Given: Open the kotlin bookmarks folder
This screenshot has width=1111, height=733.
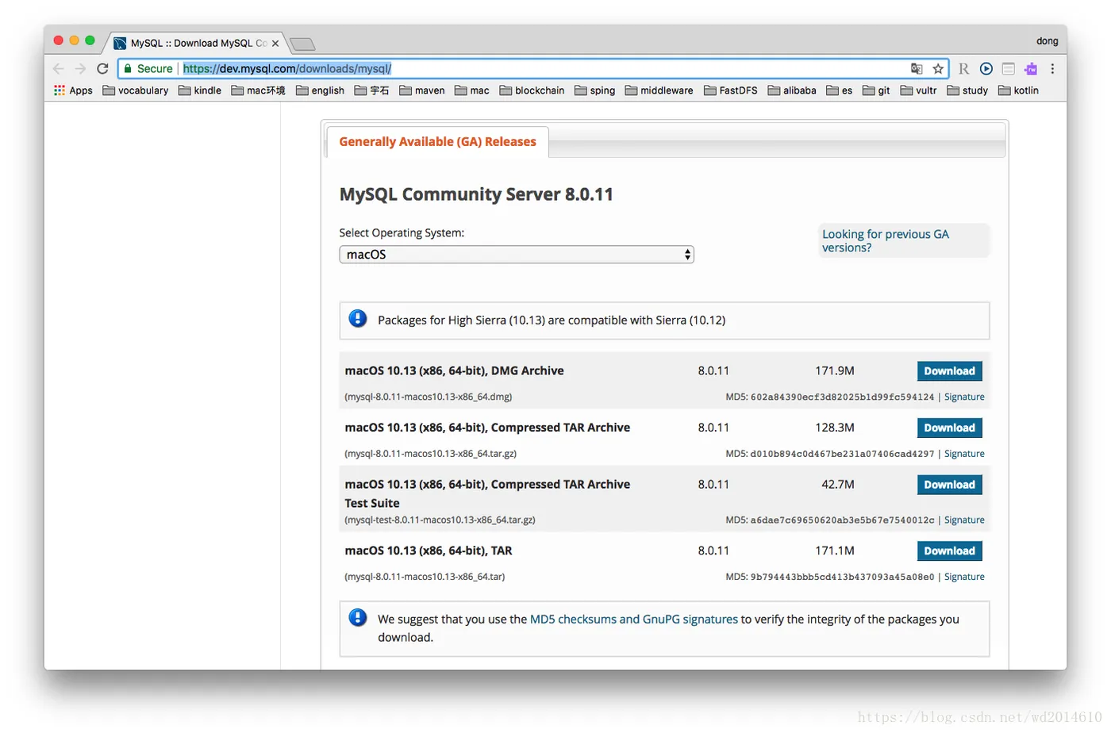Looking at the screenshot, I should pos(1019,90).
